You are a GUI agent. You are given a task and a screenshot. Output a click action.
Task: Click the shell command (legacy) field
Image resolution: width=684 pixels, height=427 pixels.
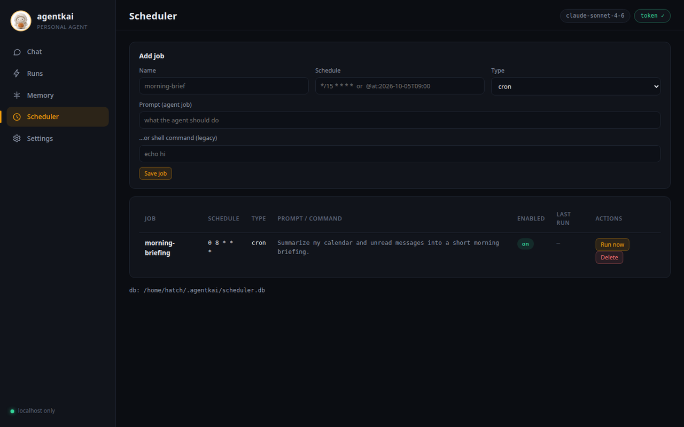400,154
